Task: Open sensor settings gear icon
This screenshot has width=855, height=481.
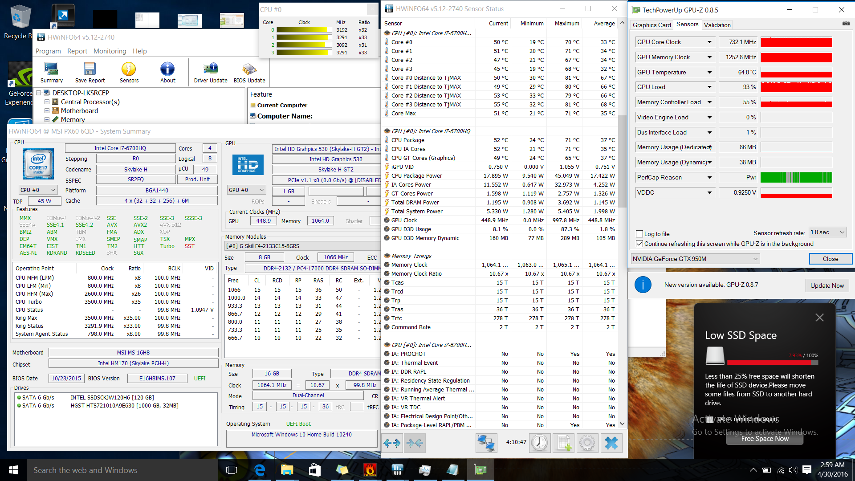Action: click(587, 443)
